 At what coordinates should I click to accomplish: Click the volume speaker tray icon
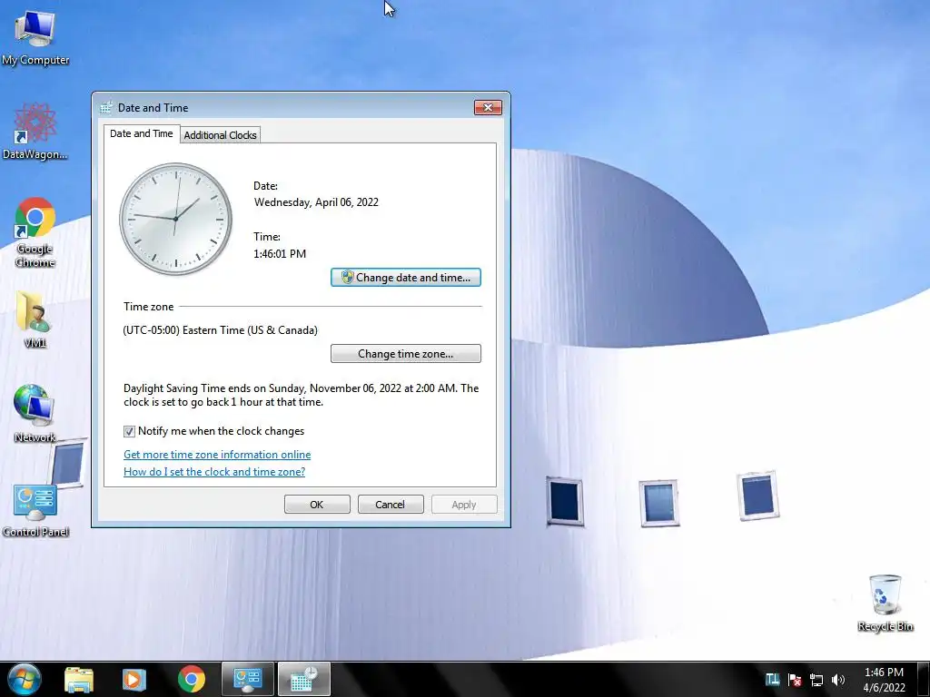(838, 680)
